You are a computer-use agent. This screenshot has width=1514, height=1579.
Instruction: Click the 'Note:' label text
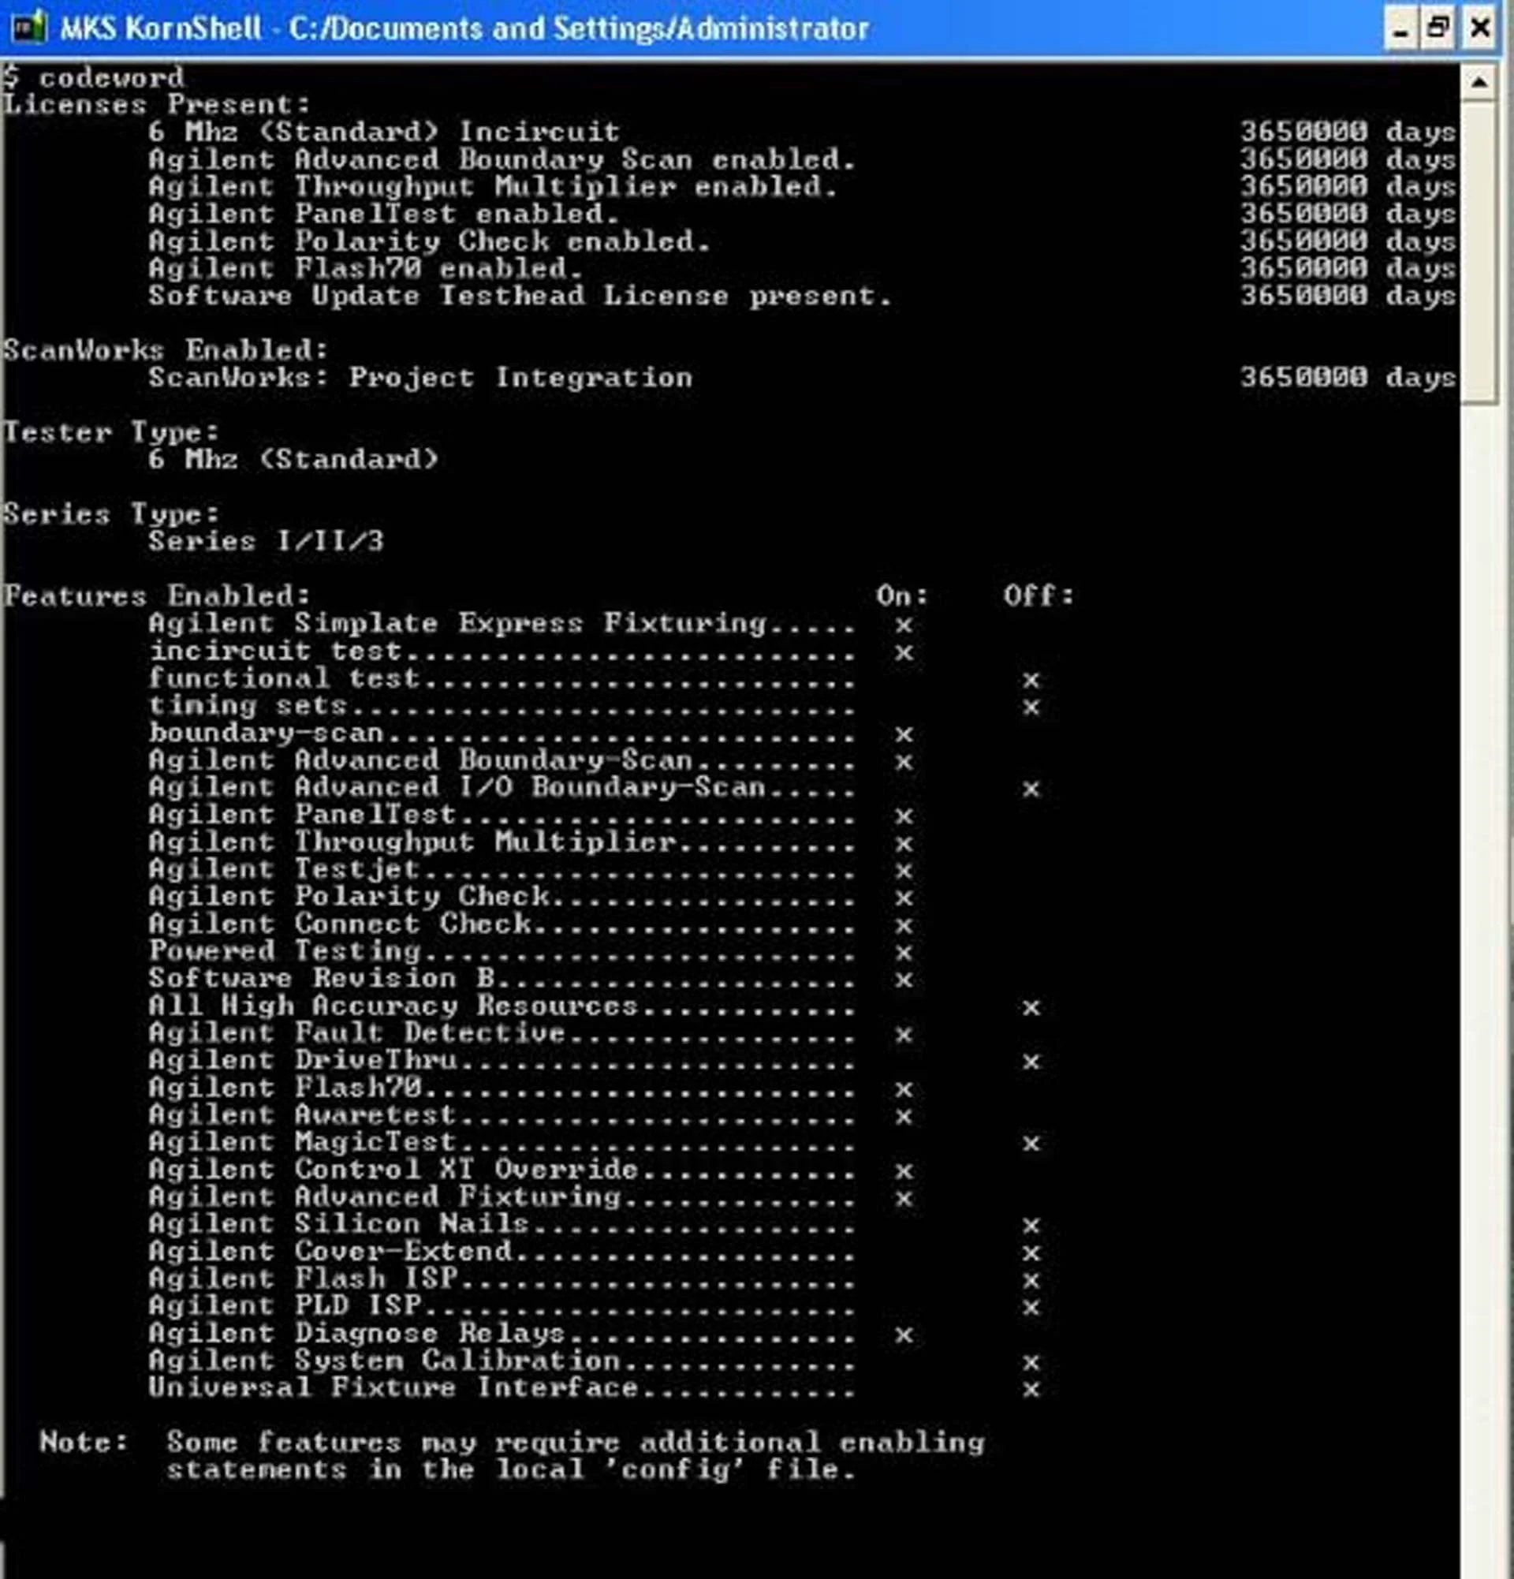pyautogui.click(x=84, y=1442)
